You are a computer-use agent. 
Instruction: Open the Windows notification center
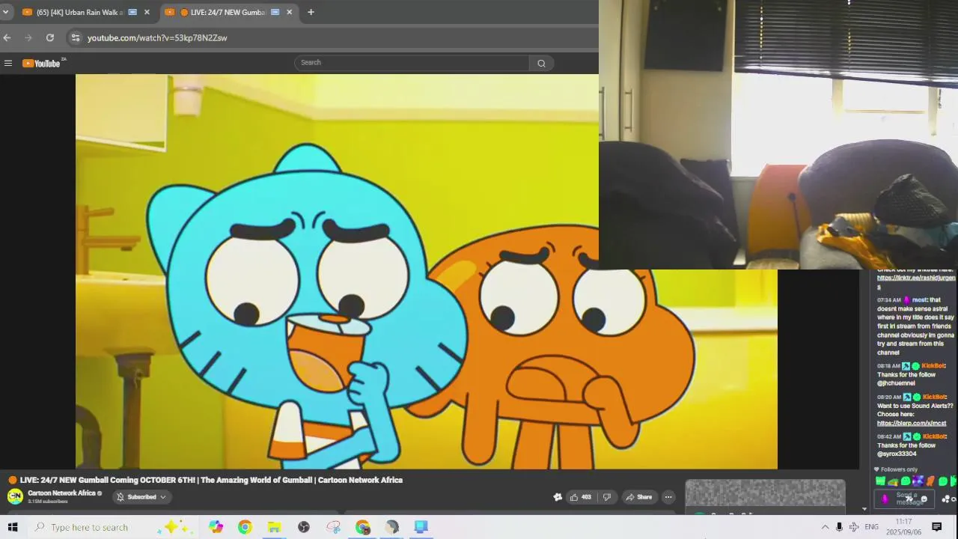pyautogui.click(x=936, y=527)
